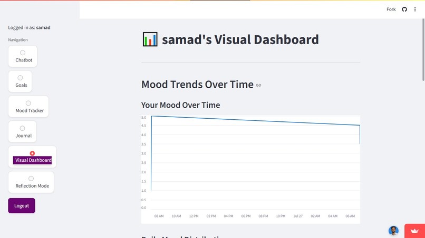Click the anchor link icon beside Mood Trends heading
This screenshot has height=238, width=425.
coord(258,85)
